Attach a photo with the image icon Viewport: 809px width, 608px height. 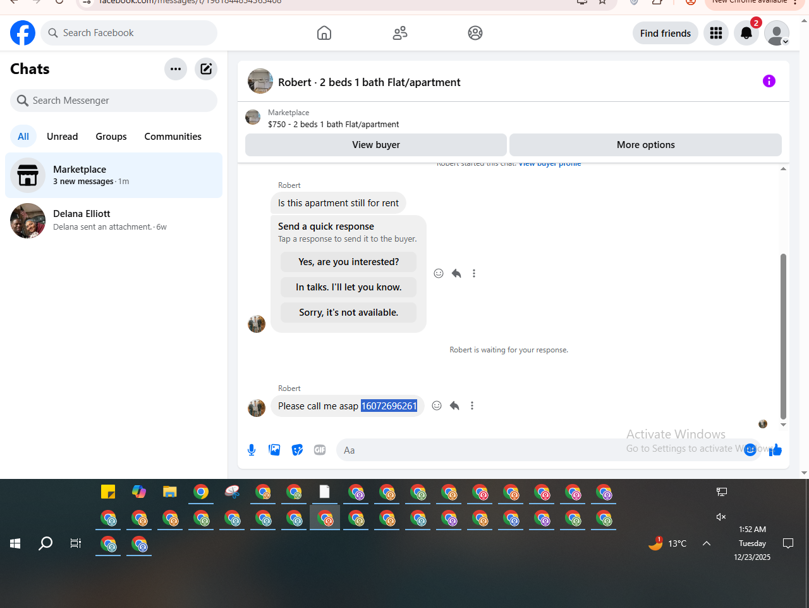[274, 450]
